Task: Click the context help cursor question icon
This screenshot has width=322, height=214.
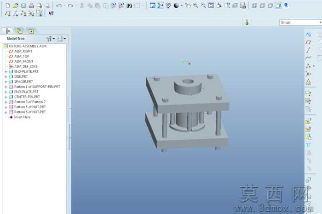Action: [51, 13]
